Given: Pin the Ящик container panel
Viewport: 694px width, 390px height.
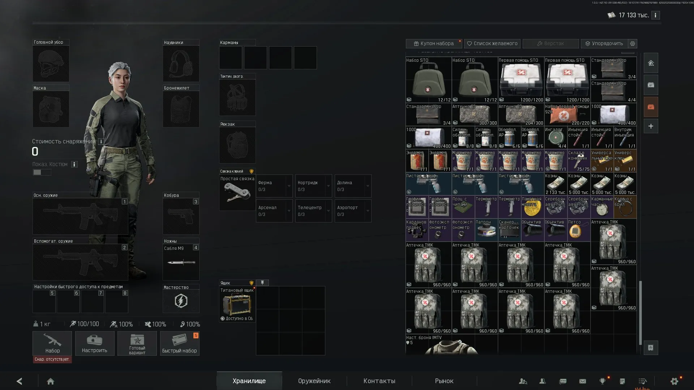Looking at the screenshot, I should coord(262,283).
